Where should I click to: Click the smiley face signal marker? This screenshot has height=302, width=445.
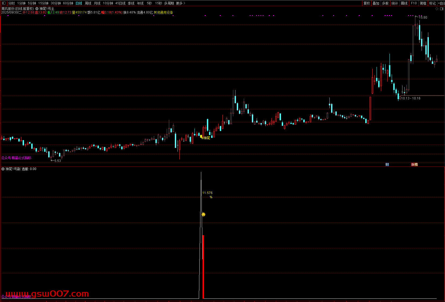tap(203, 214)
